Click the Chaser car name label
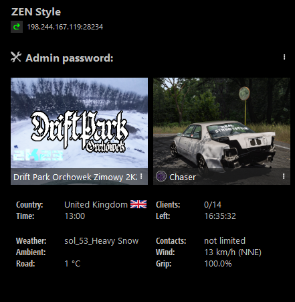Viewport: 295px width, 302px height. [x=183, y=177]
